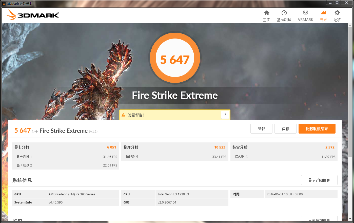Image resolution: width=354 pixels, height=223 pixels.
Task: Click the 物理测试 33.41 FPS row
Action: 175,157
